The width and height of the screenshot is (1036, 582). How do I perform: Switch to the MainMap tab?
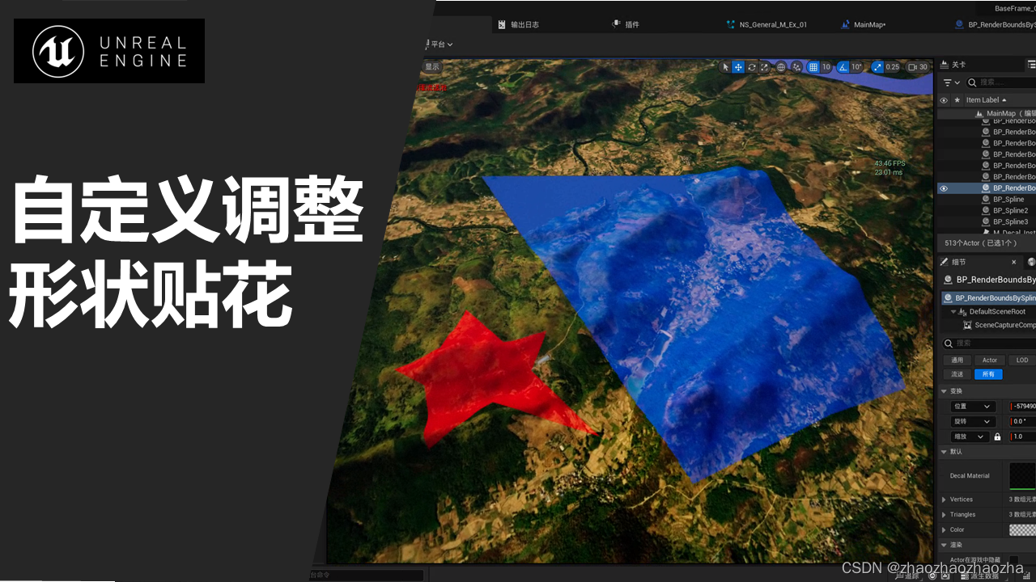click(x=864, y=24)
